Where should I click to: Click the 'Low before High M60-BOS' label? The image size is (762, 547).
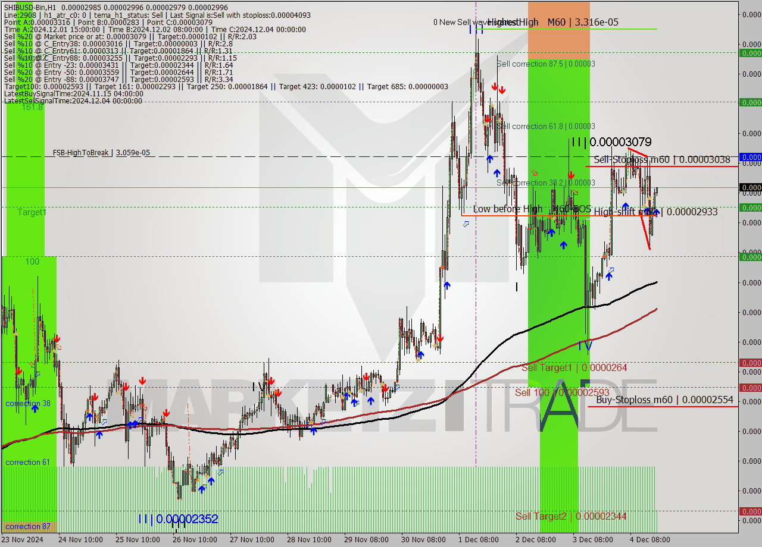tap(532, 209)
